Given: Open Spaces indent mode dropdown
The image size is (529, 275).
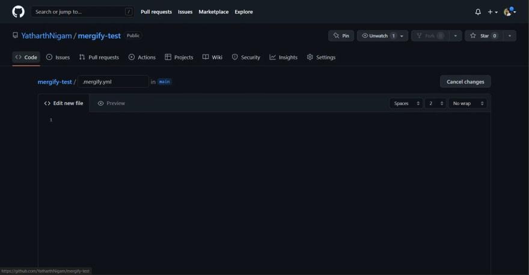Looking at the screenshot, I should point(406,103).
